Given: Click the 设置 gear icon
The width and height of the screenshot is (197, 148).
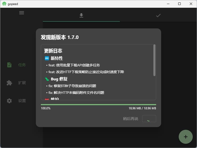Looking at the screenshot, I should 9,101.
